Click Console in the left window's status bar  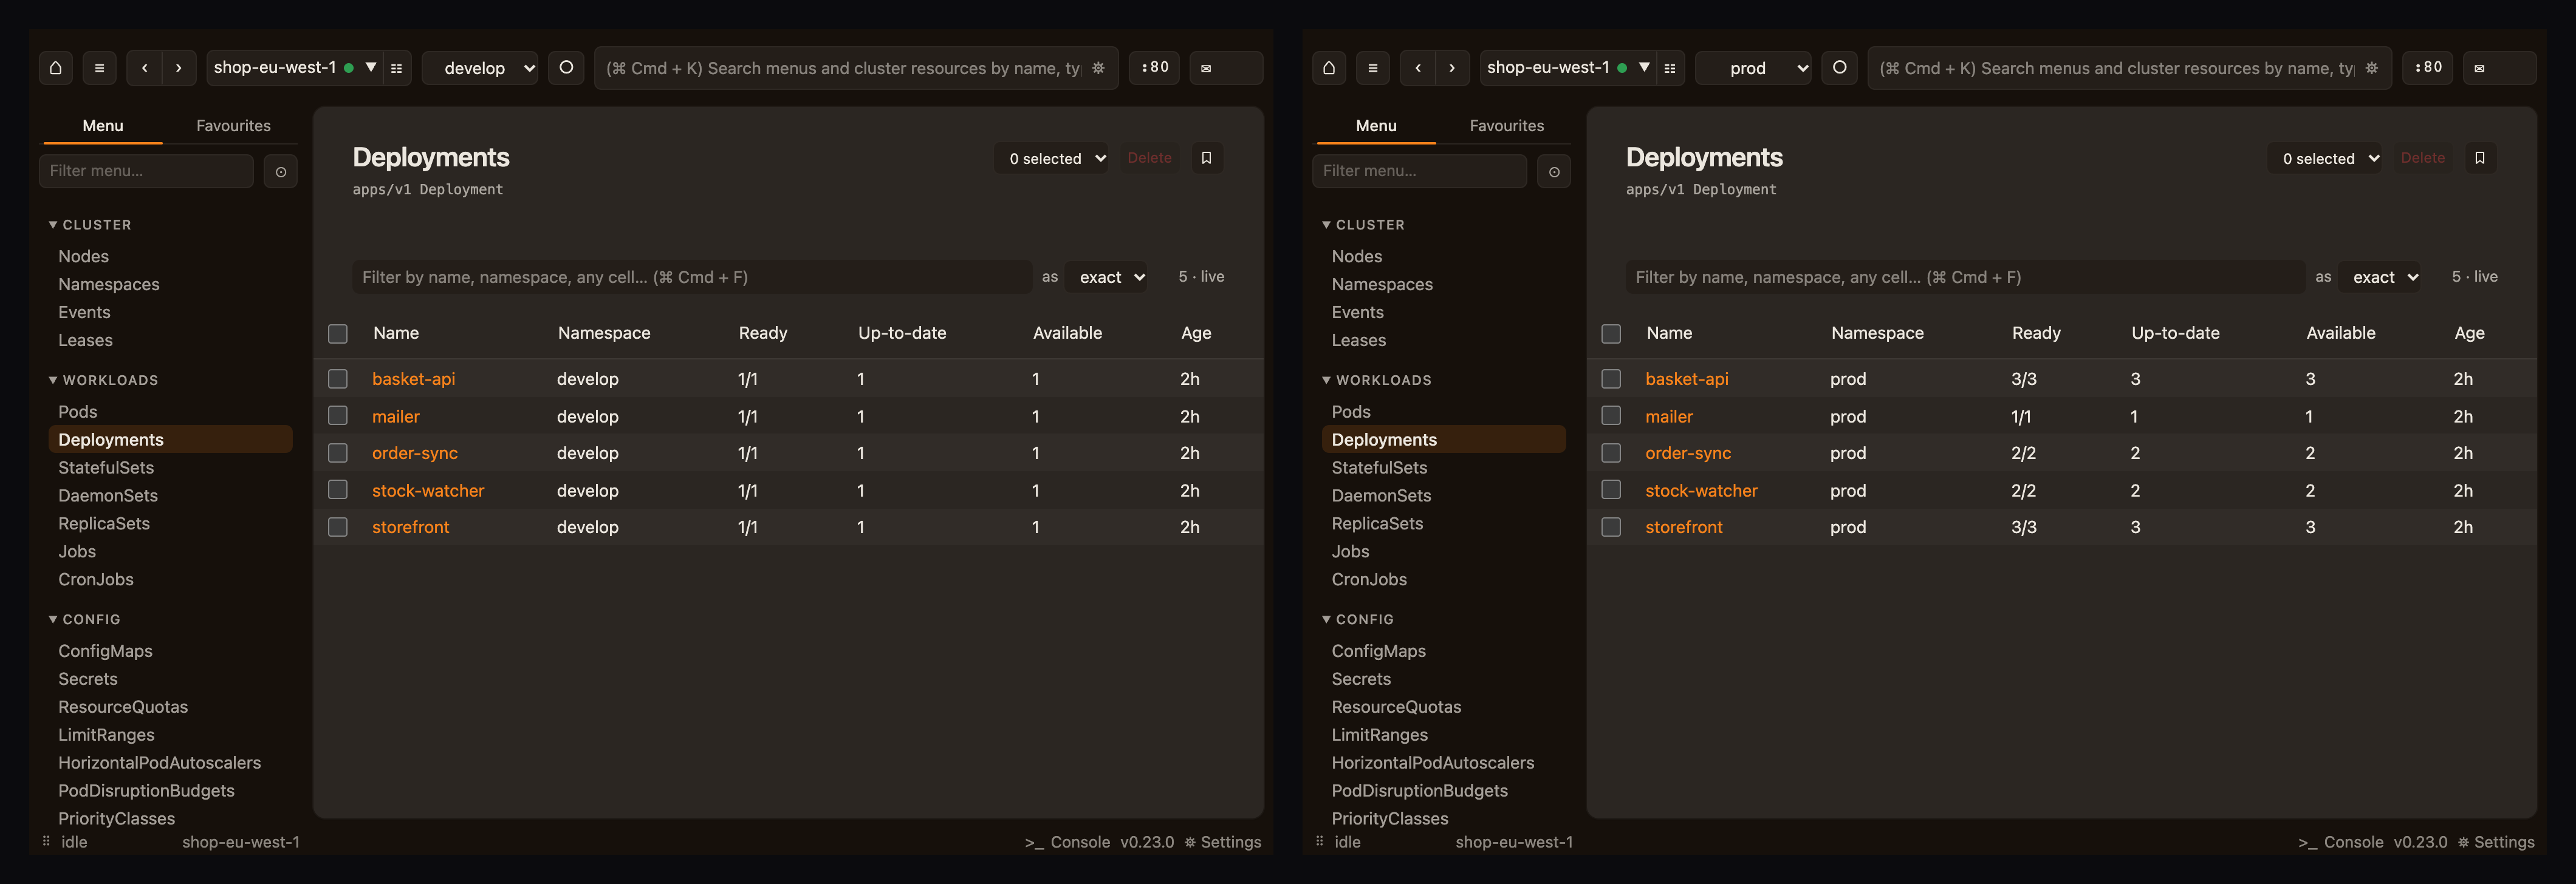coord(1068,842)
